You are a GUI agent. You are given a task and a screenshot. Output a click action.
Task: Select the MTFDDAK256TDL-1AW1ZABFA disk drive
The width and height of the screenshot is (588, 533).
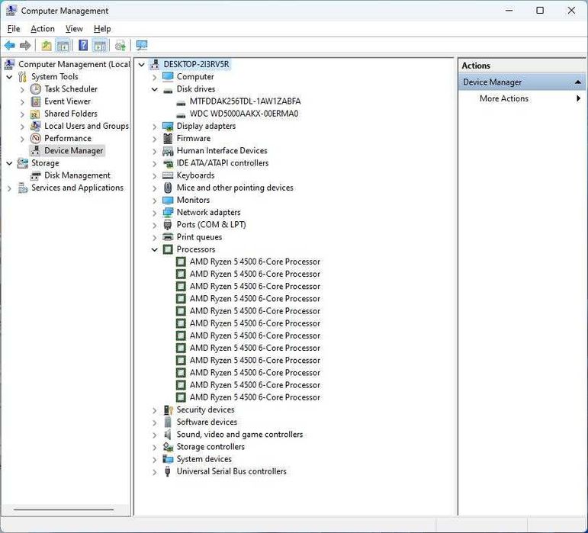pyautogui.click(x=245, y=101)
